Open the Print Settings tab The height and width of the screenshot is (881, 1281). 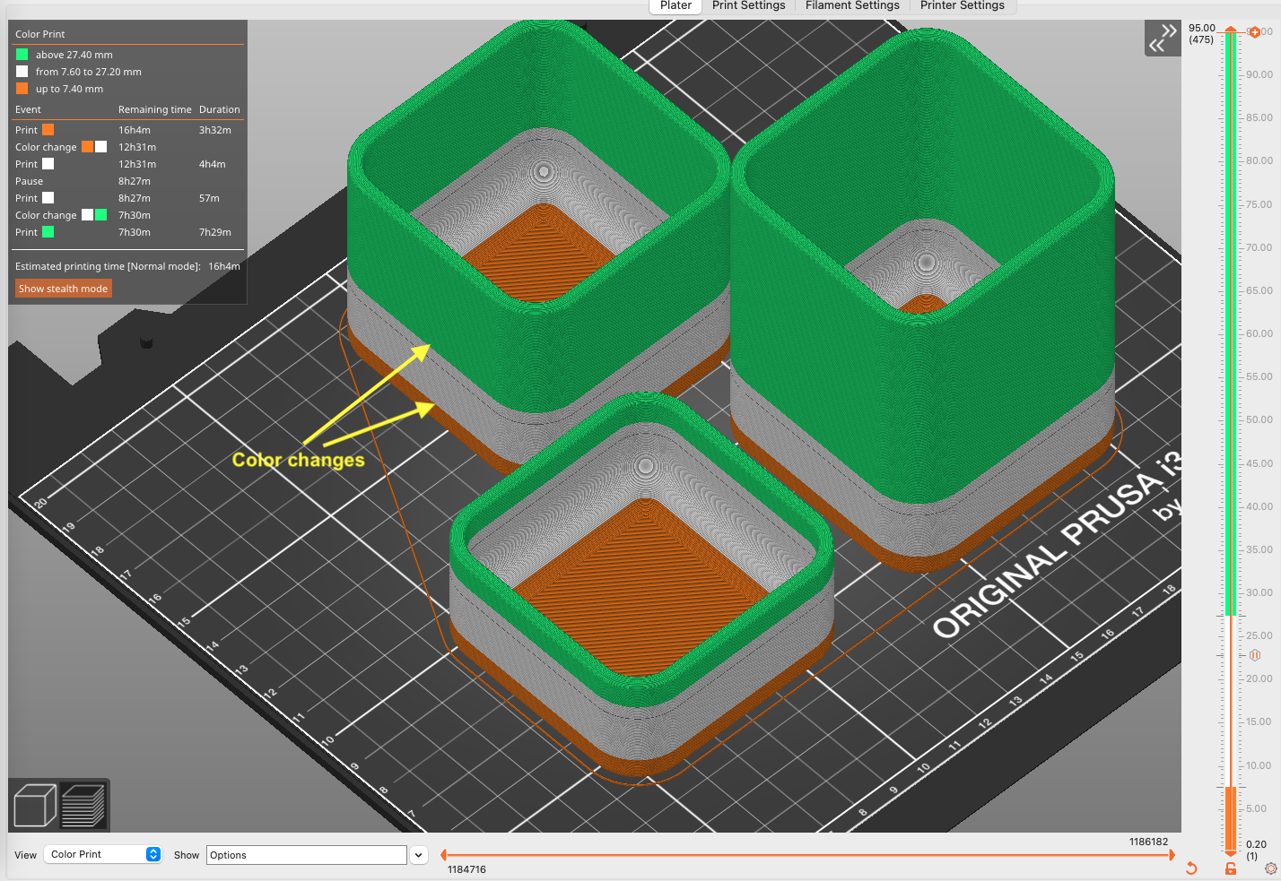748,5
